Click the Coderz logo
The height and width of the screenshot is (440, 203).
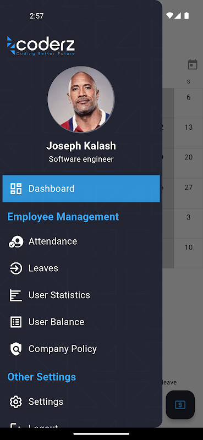tap(41, 46)
